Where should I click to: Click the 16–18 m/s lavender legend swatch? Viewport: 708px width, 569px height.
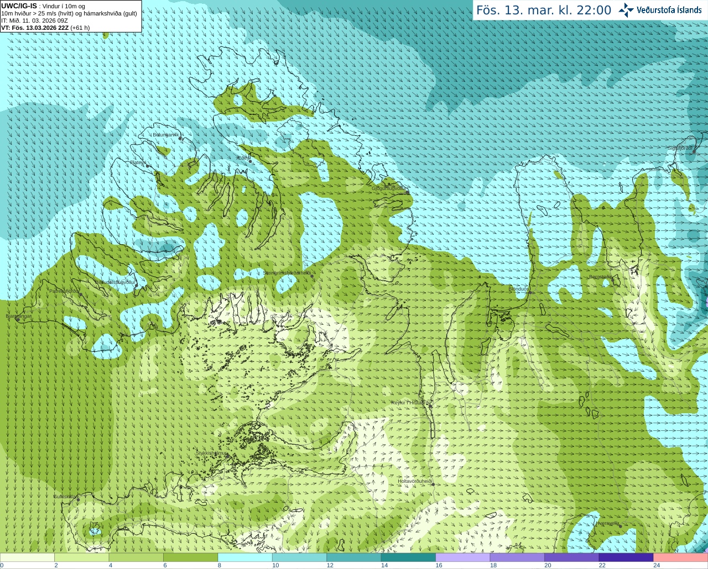tap(463, 557)
